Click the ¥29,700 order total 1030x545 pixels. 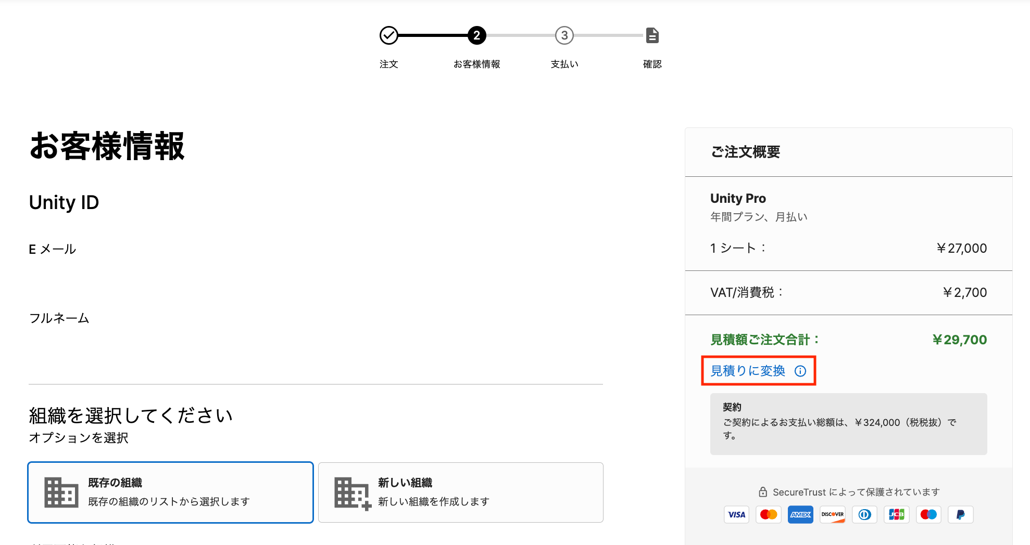(959, 340)
